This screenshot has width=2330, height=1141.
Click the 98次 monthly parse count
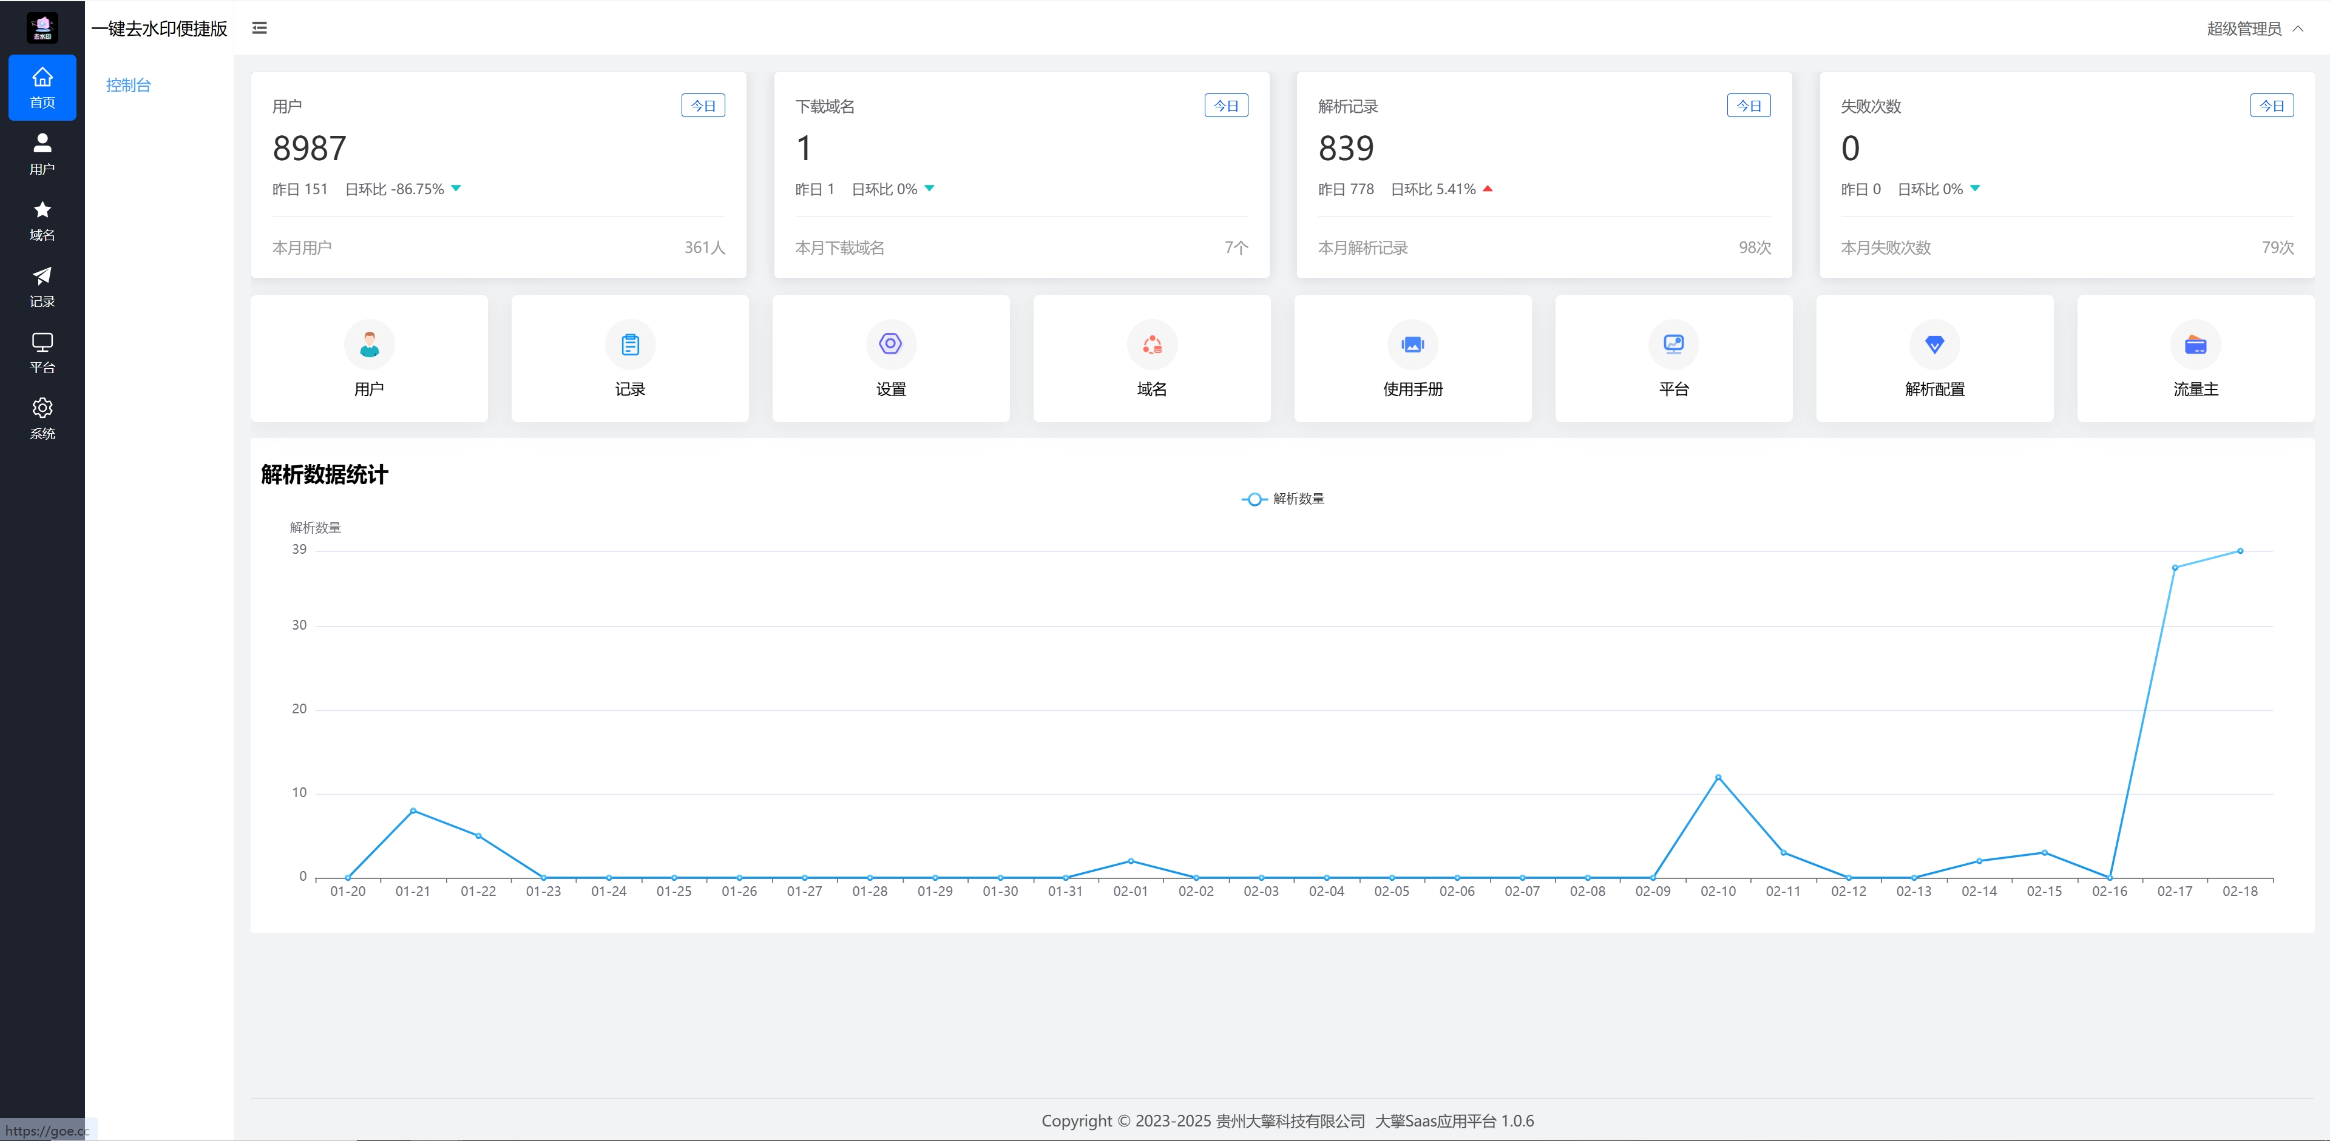click(x=1755, y=247)
